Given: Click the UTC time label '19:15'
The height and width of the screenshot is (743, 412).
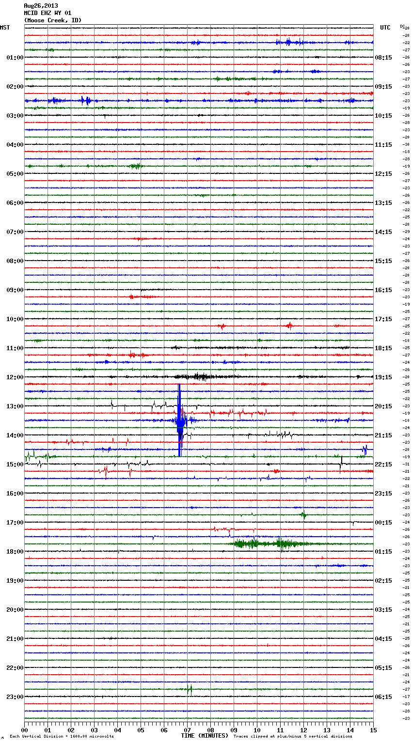Looking at the screenshot, I should (383, 377).
